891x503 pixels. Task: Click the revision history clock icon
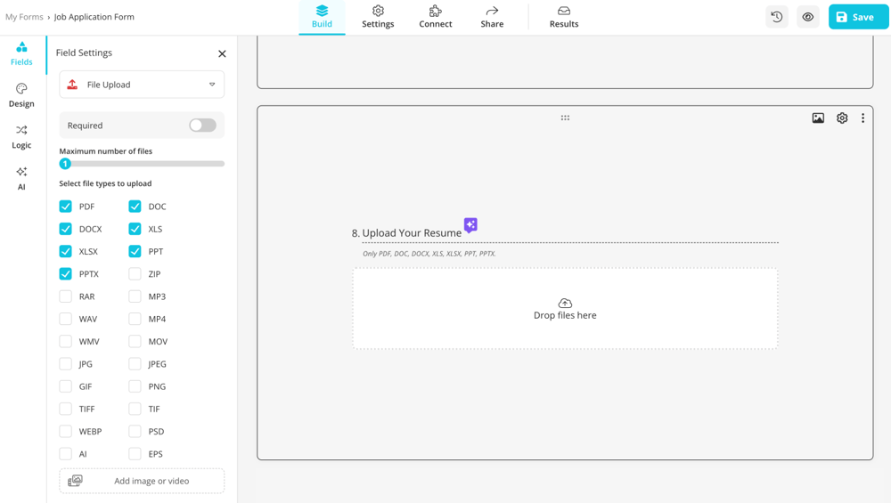click(x=777, y=17)
